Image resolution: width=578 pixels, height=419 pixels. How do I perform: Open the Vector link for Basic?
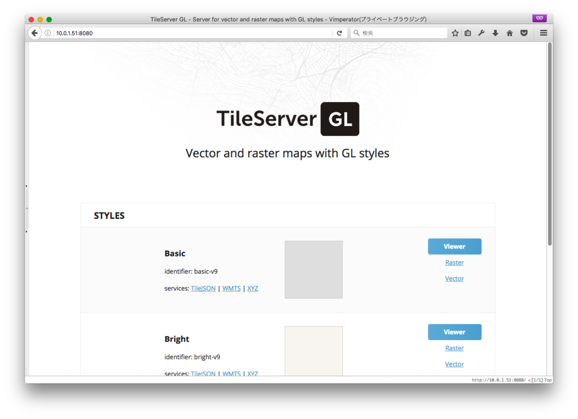tap(454, 279)
